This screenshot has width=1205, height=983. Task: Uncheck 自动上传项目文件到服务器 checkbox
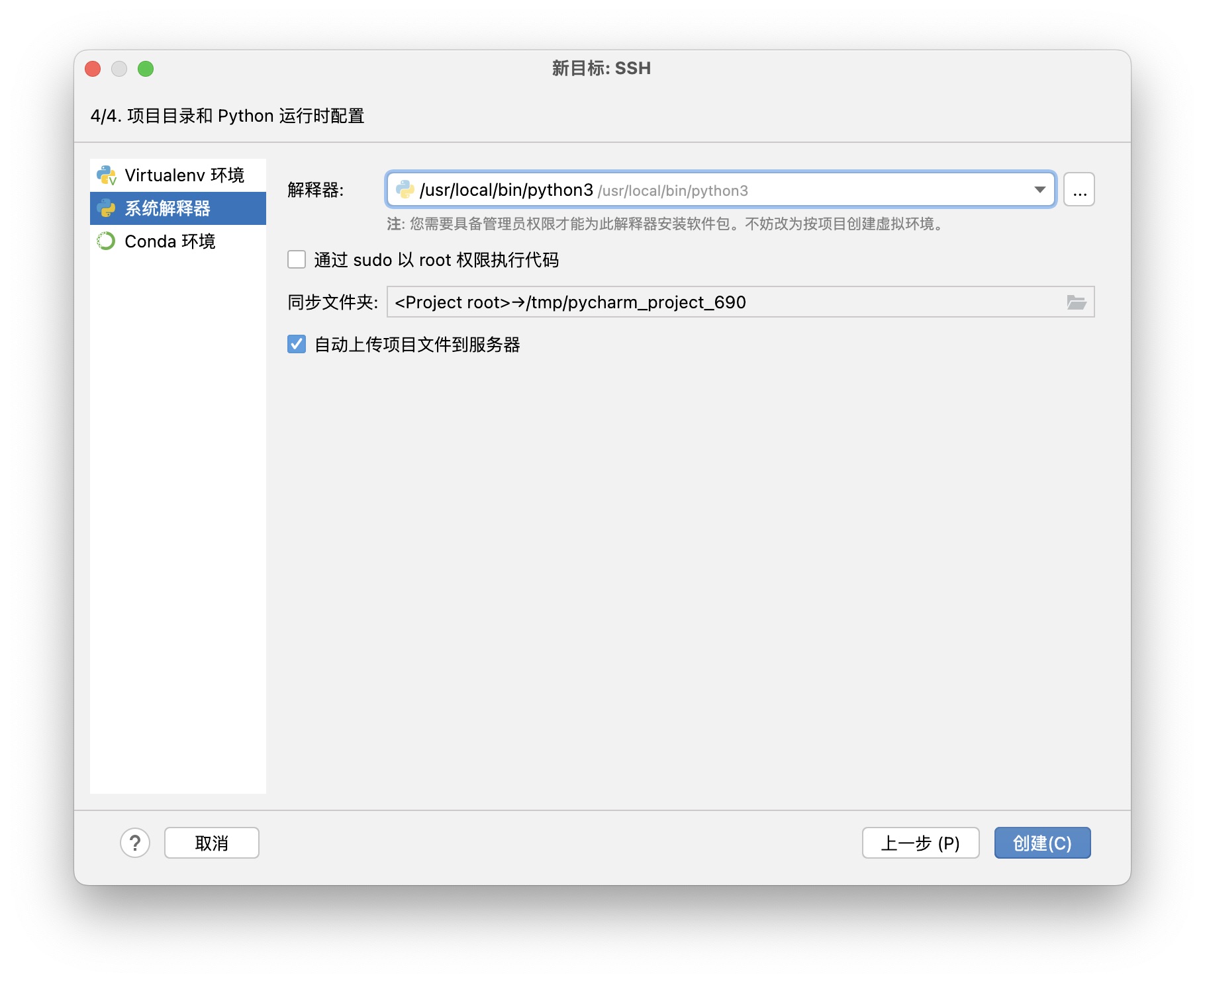tap(297, 344)
